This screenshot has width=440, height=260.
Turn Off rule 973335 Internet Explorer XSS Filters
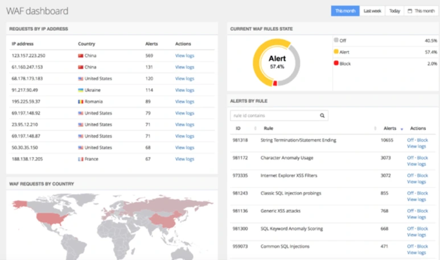tap(410, 175)
